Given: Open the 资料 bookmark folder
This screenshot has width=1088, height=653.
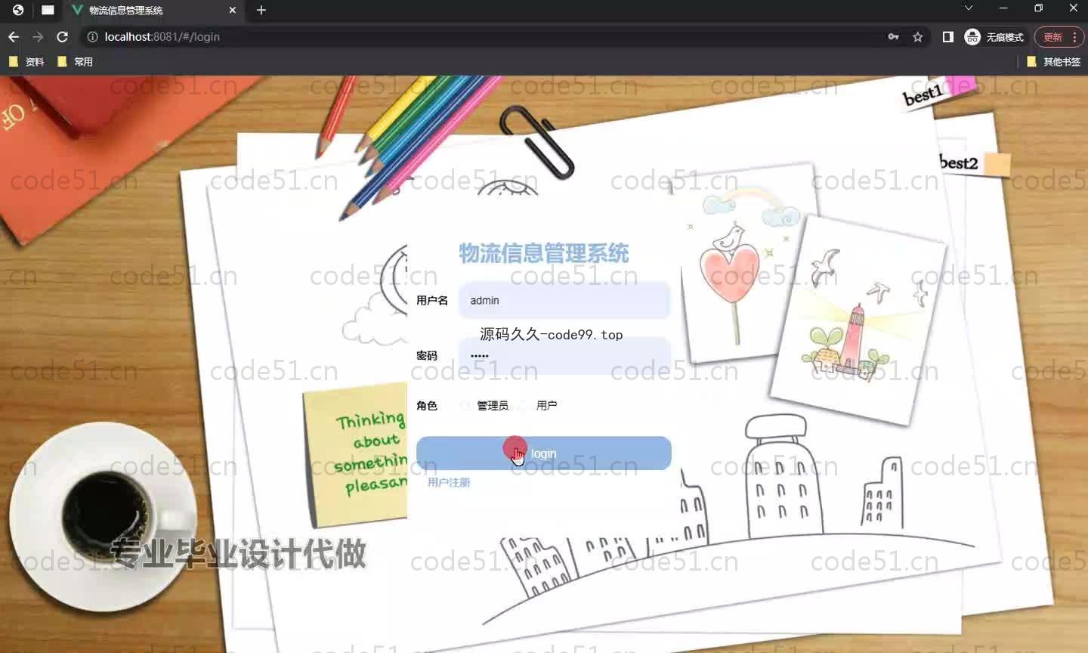Looking at the screenshot, I should (x=26, y=61).
